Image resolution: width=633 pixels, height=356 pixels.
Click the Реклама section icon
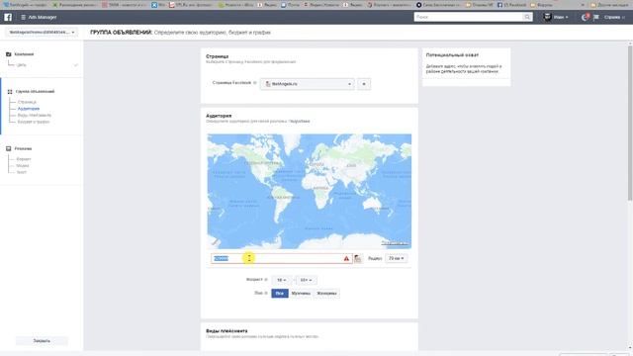(9, 148)
